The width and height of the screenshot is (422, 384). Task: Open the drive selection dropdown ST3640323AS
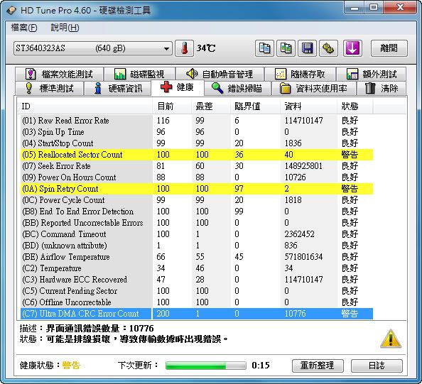pos(93,48)
